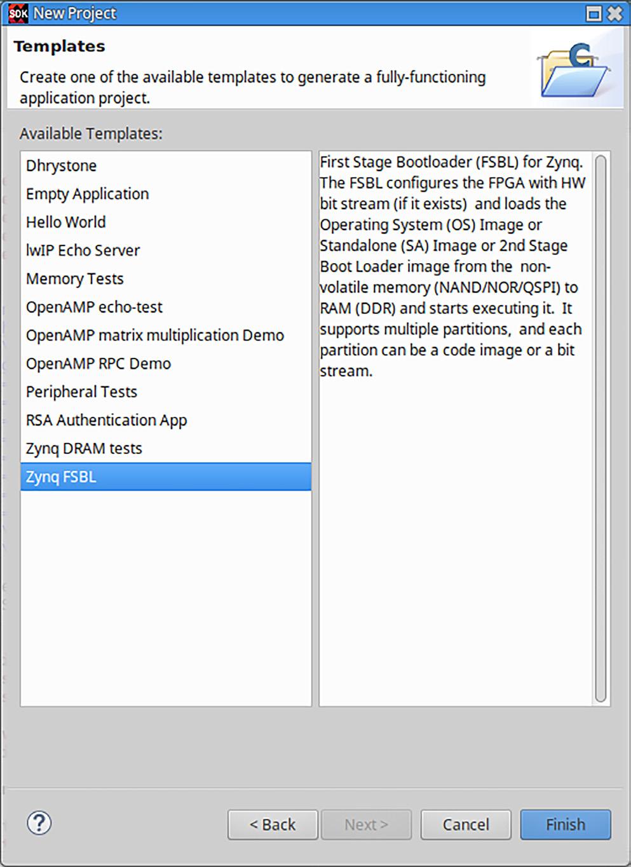Choose the Zynq DRAM tests template
This screenshot has height=867, width=631.
(166, 448)
